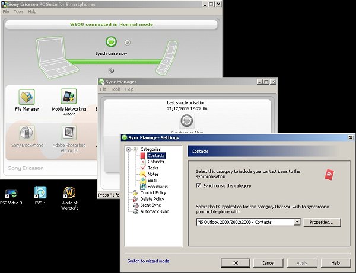
Task: Open File menu in PC Suite window
Action: click(x=7, y=11)
